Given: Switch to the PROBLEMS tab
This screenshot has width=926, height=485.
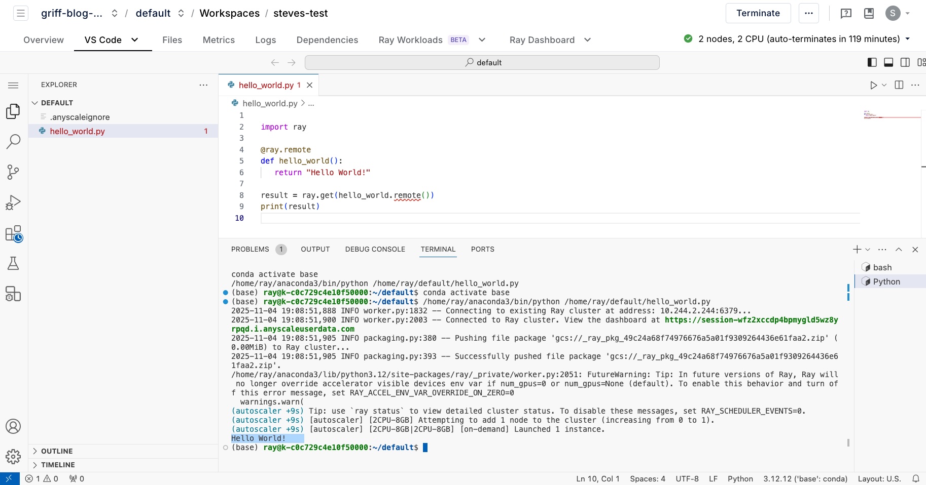Looking at the screenshot, I should (250, 249).
